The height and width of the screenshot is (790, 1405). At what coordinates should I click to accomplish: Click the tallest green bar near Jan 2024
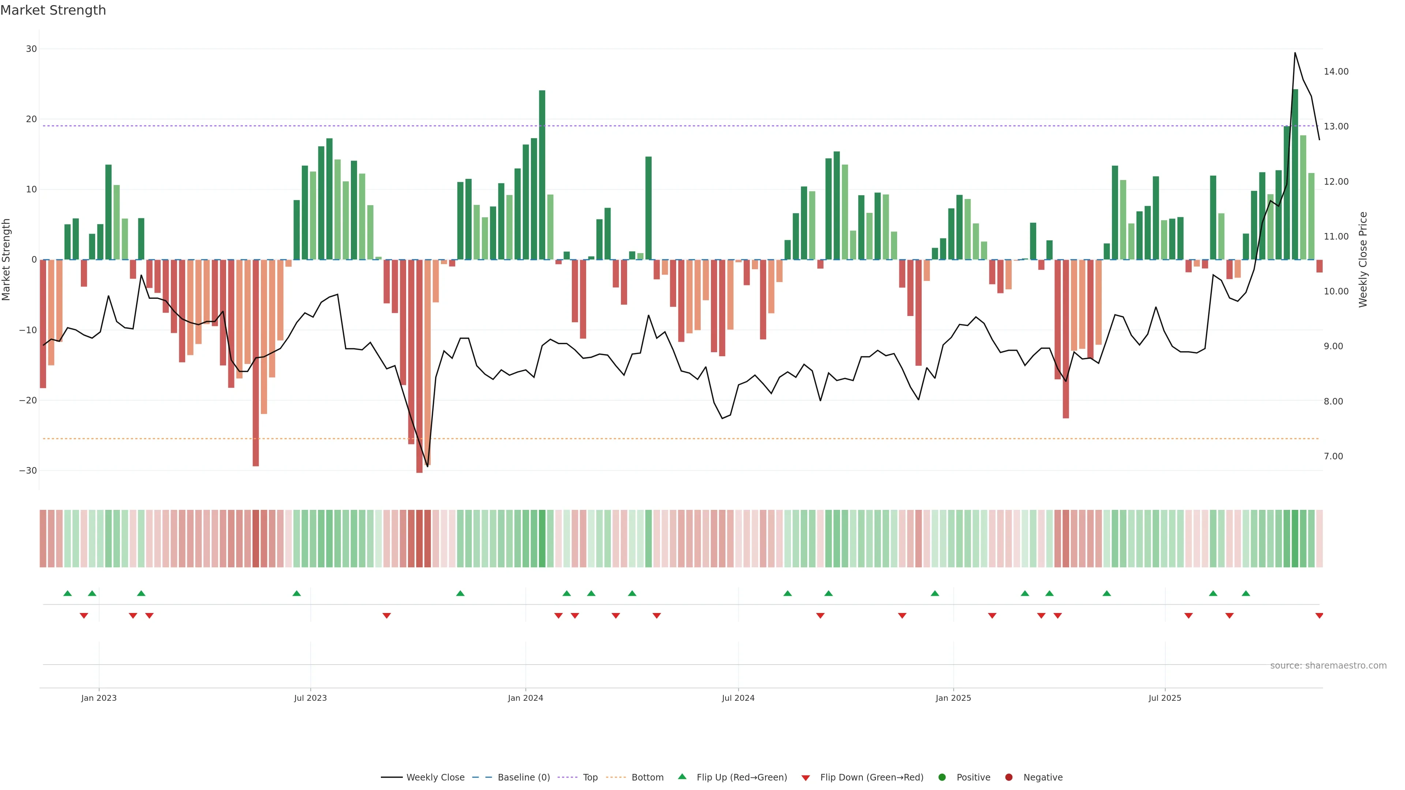(x=542, y=174)
